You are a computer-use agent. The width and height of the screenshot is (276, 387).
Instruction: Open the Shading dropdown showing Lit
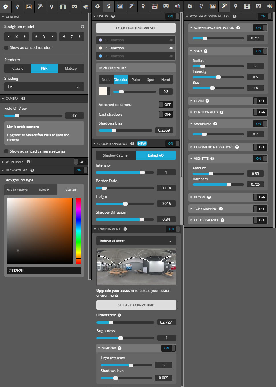[x=44, y=87]
